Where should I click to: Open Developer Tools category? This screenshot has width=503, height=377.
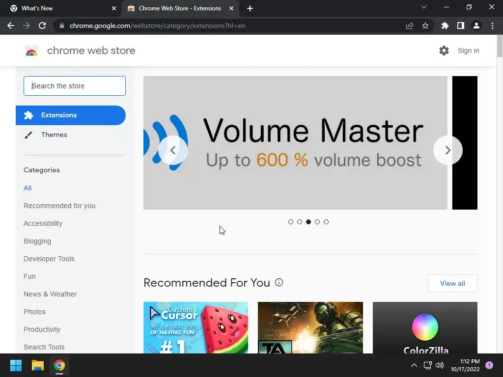[x=49, y=259]
